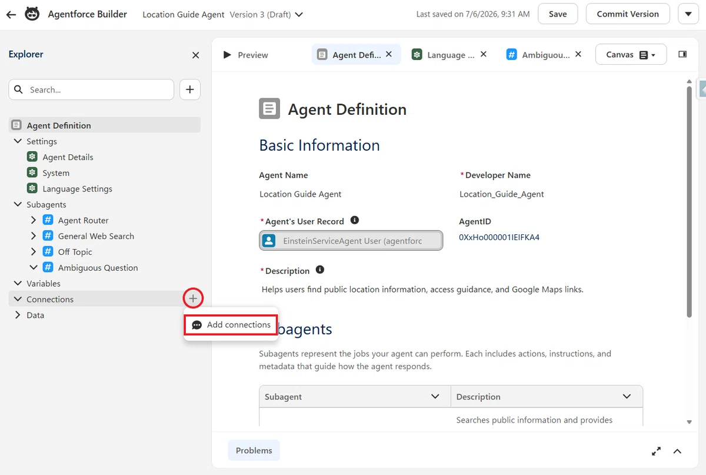Click the hash icon for Off Topic

48,252
